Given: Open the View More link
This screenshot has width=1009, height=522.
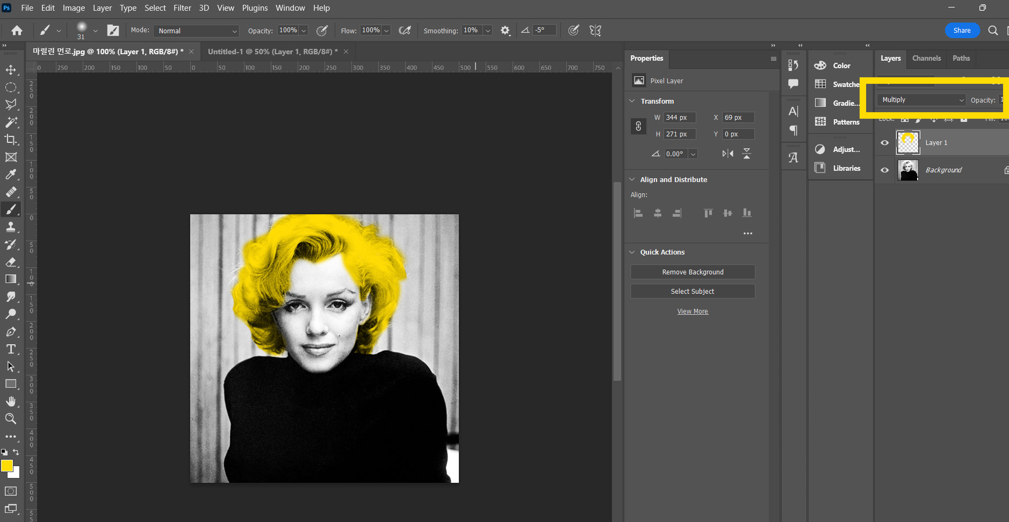Looking at the screenshot, I should coord(693,311).
